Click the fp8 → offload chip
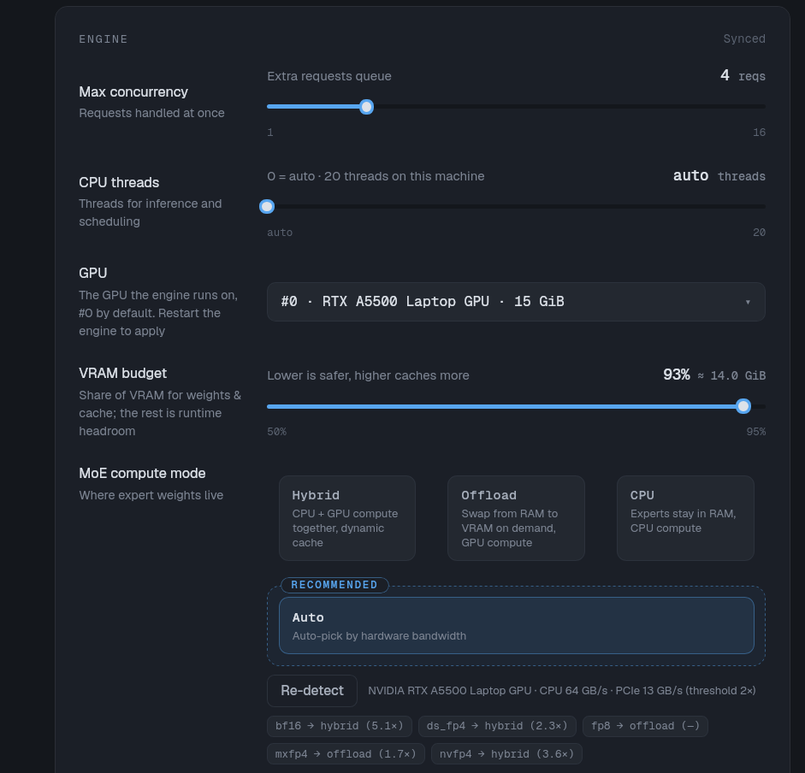The image size is (805, 773). [645, 726]
